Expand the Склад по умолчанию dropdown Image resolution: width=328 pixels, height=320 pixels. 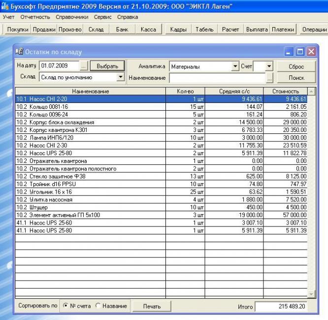[x=120, y=77]
